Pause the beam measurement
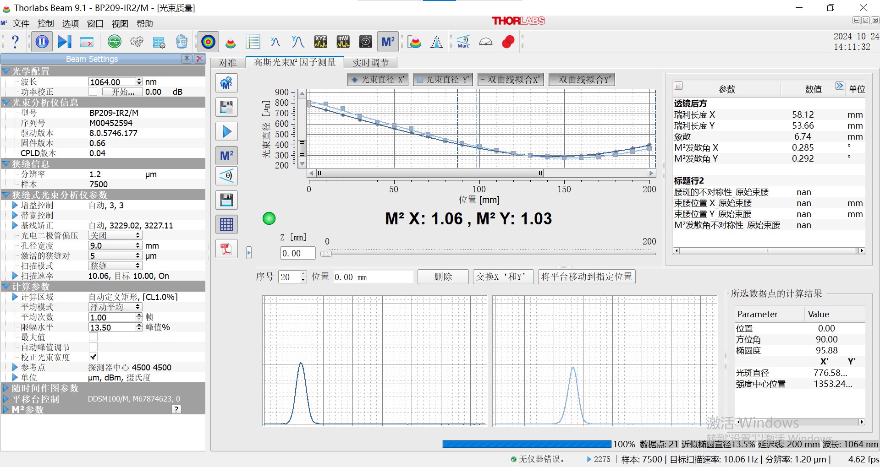The width and height of the screenshot is (880, 467). point(42,42)
